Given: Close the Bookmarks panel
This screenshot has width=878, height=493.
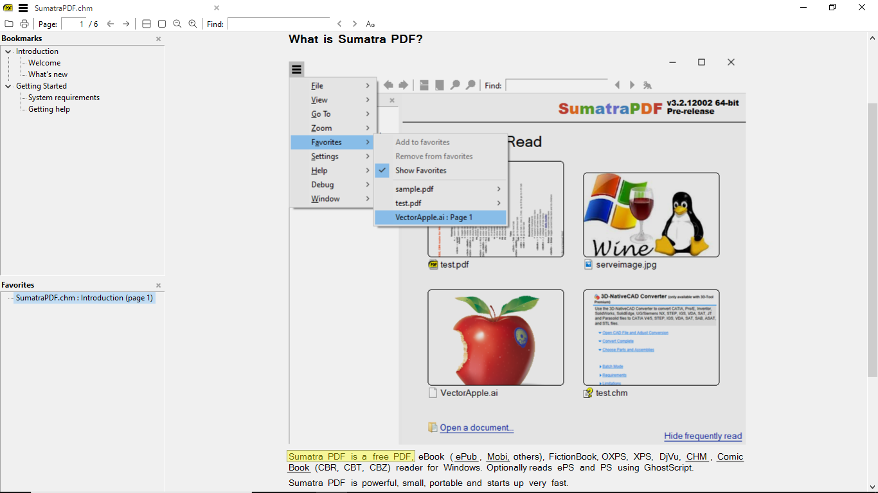Looking at the screenshot, I should (x=159, y=39).
